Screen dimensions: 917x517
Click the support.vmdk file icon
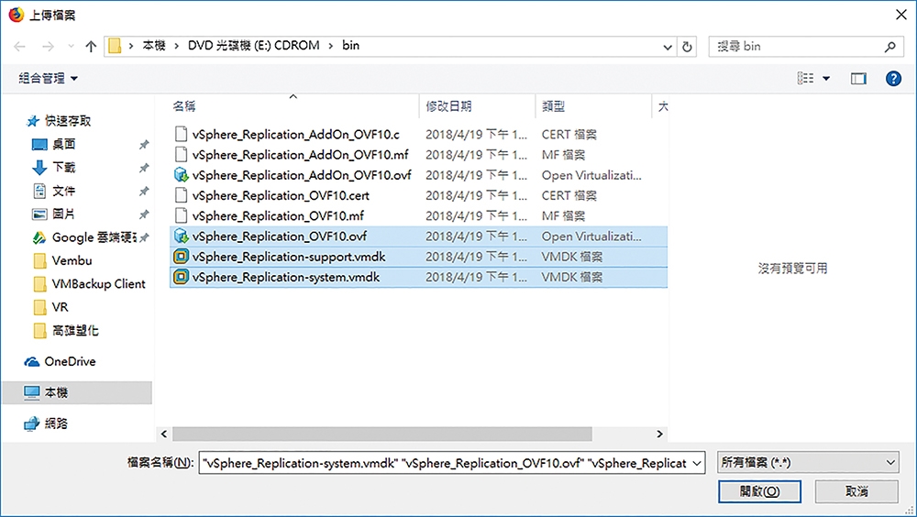(182, 257)
